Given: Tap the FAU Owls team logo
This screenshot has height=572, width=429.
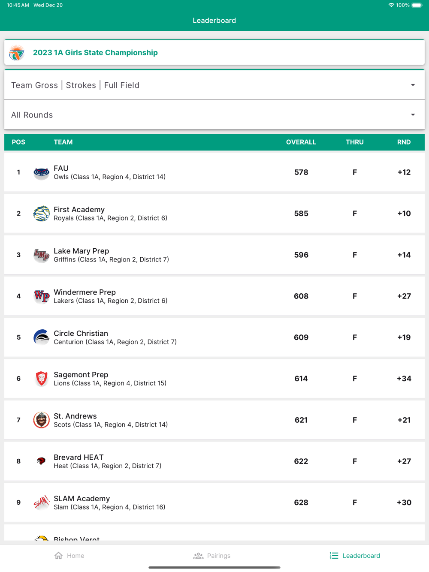Looking at the screenshot, I should [x=41, y=173].
